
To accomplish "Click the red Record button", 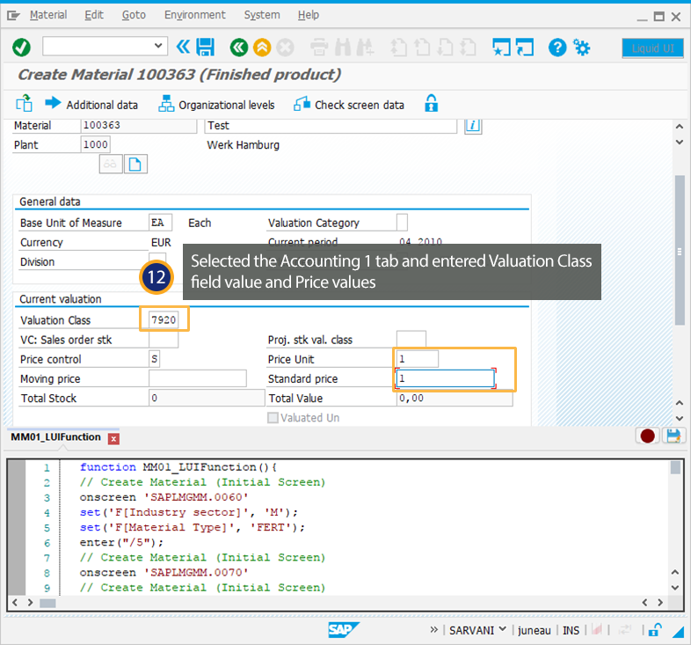I will (x=647, y=436).
